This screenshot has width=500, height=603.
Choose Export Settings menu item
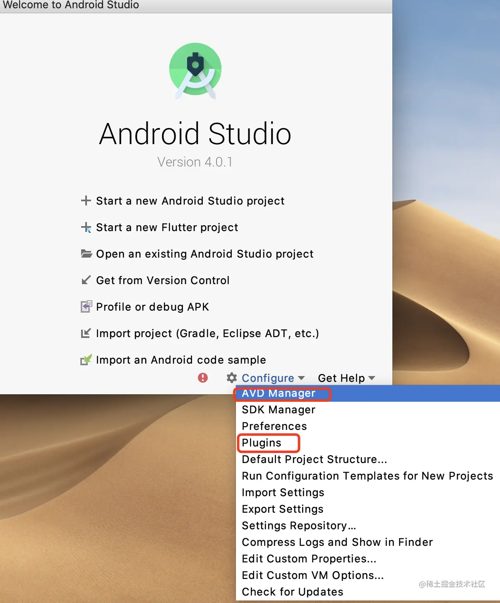click(368, 509)
